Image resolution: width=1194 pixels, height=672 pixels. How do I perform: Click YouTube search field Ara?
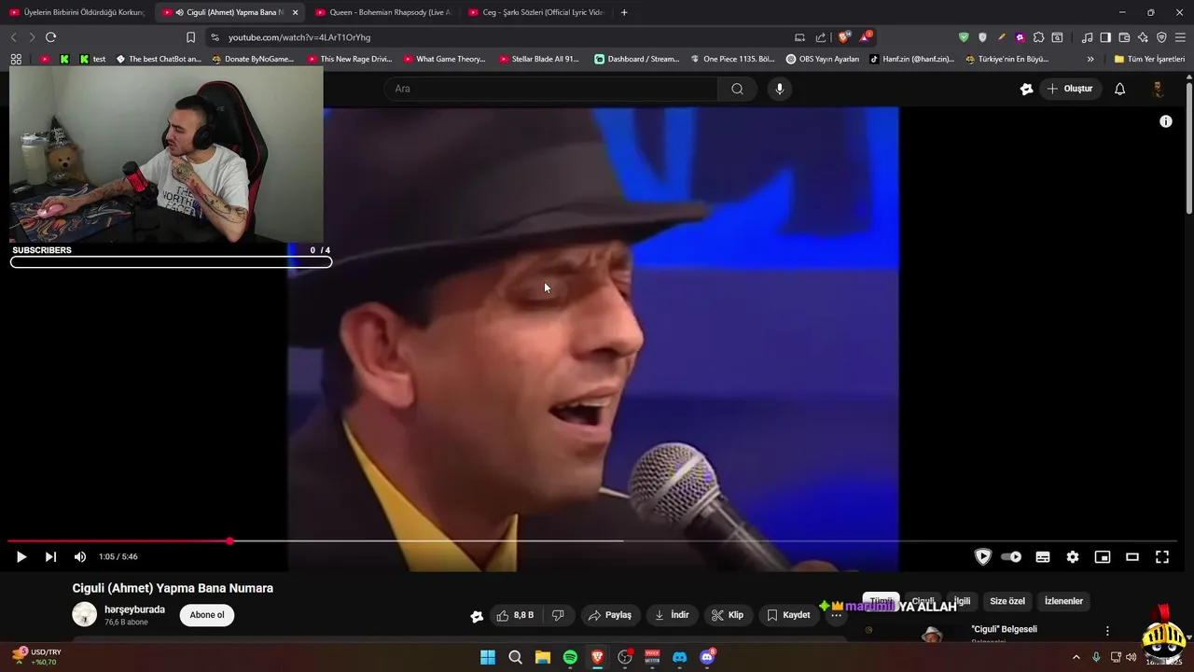(550, 89)
